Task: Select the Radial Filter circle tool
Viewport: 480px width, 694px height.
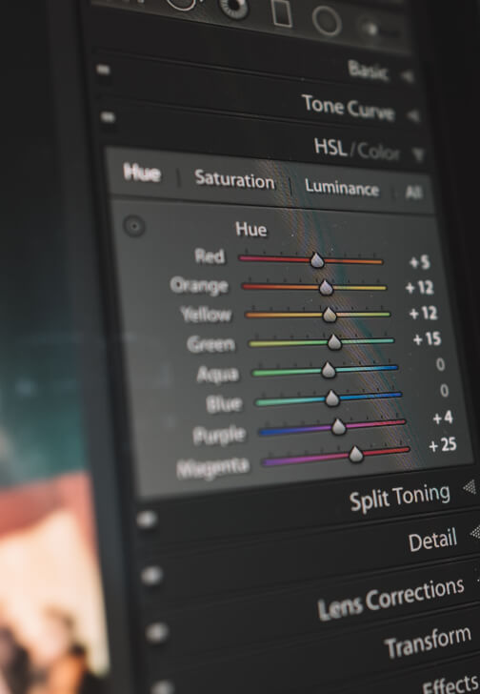Action: (327, 21)
